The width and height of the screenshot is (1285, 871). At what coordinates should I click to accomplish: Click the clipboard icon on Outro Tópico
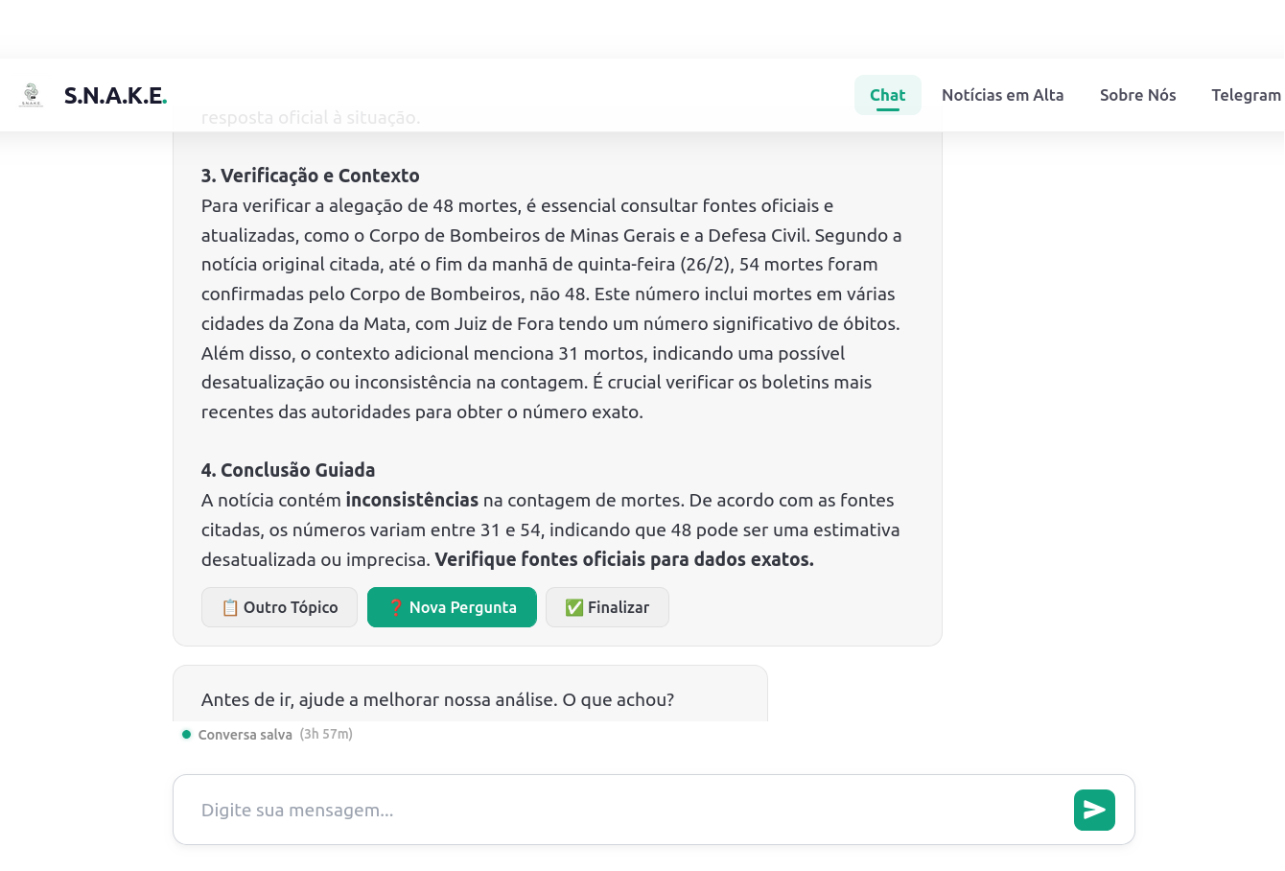coord(230,607)
